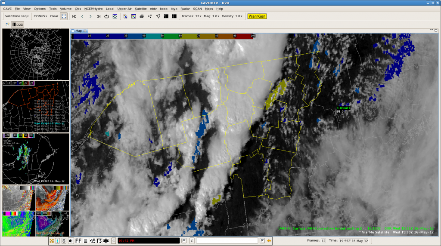The image size is (441, 246).
Task: Expand the CONUS scale dropdown
Action: point(40,16)
